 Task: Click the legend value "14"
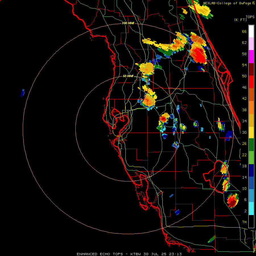click(244, 177)
